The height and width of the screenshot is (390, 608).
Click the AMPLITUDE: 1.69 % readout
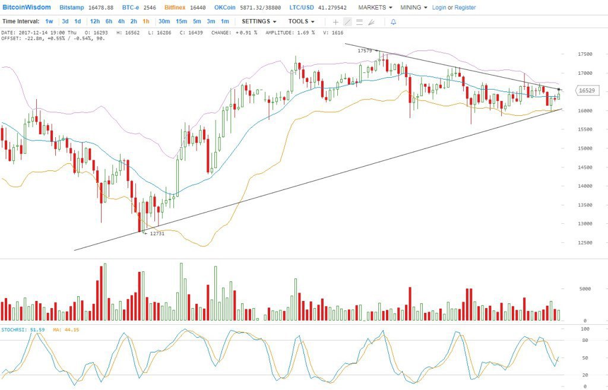[290, 33]
